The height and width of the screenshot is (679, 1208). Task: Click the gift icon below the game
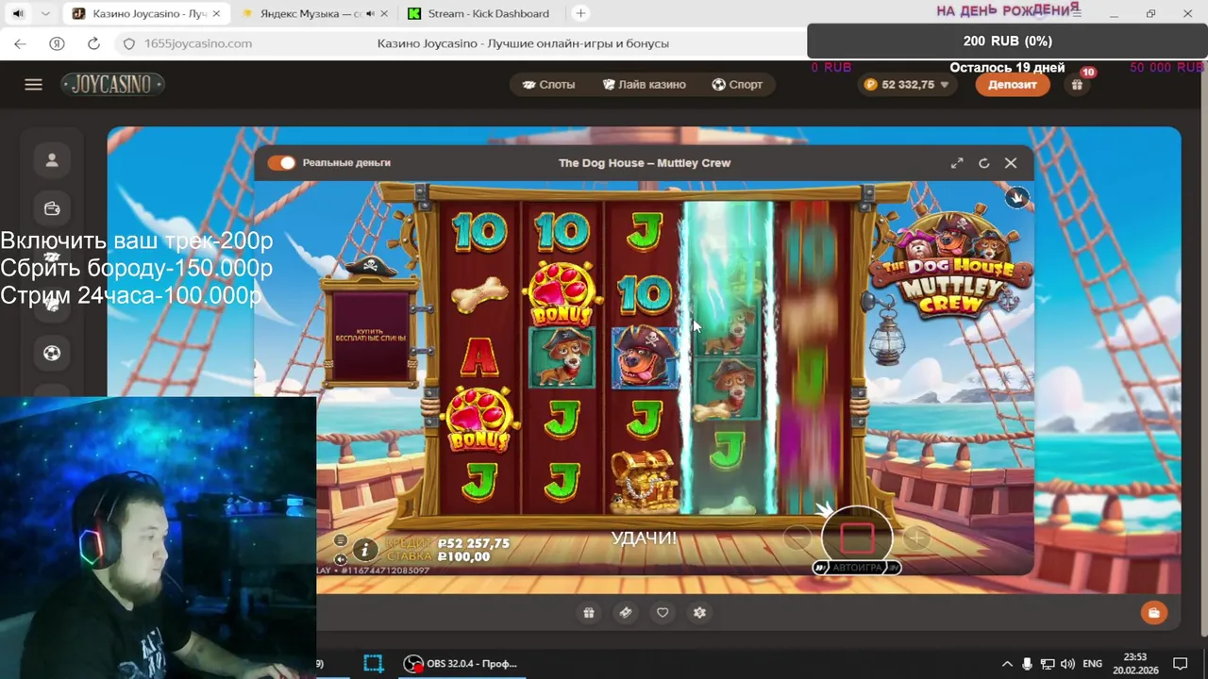tap(589, 613)
